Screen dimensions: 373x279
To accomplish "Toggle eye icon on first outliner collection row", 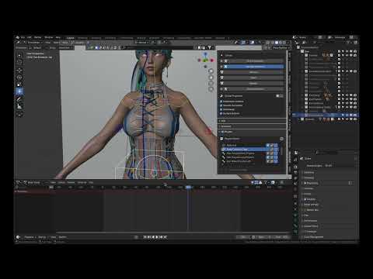I will [x=347, y=51].
